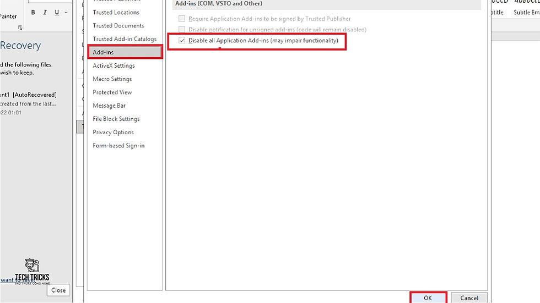
Task: Select the AutoRecovered document entry
Action: coord(29,103)
